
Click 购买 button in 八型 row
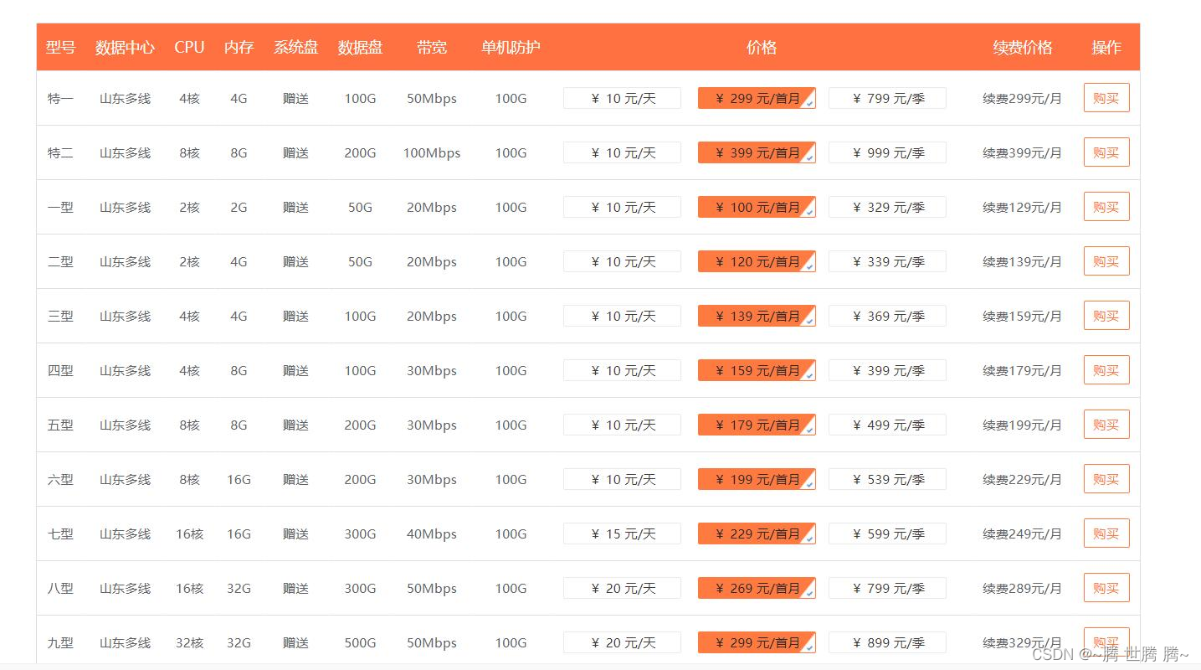click(x=1106, y=588)
